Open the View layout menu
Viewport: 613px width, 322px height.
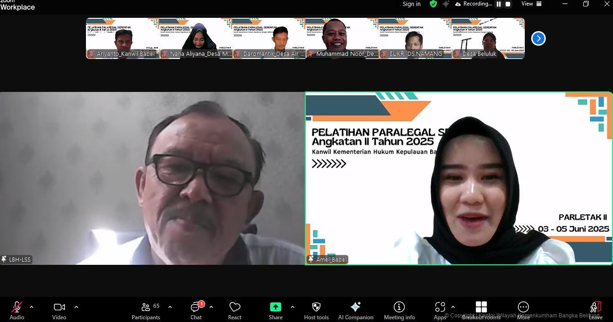pos(532,4)
